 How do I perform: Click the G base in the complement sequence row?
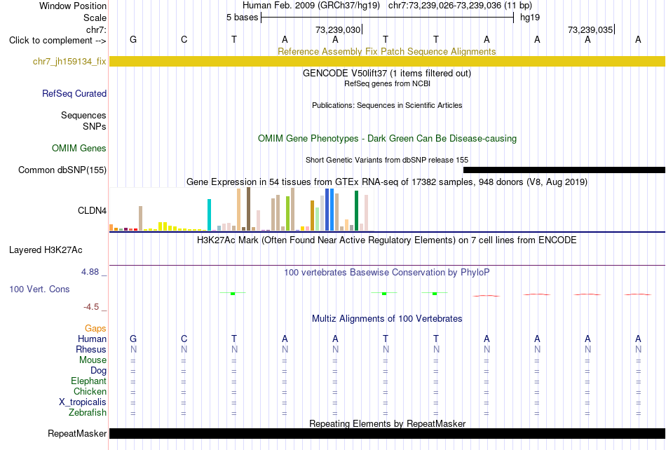click(x=133, y=39)
